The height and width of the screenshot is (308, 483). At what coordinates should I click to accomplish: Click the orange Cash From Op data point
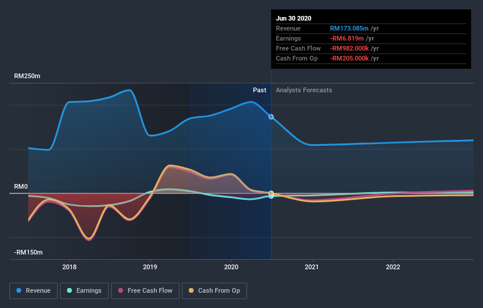click(271, 193)
